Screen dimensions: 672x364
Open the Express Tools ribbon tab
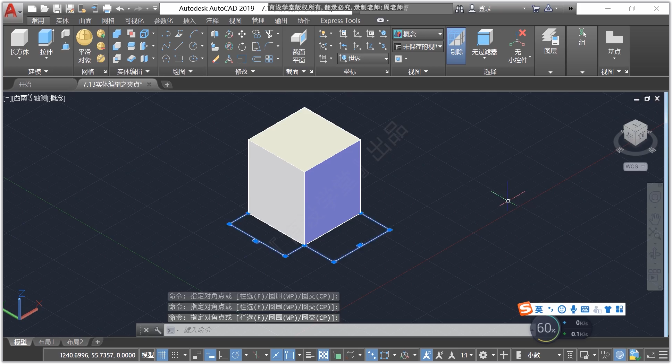pyautogui.click(x=340, y=21)
